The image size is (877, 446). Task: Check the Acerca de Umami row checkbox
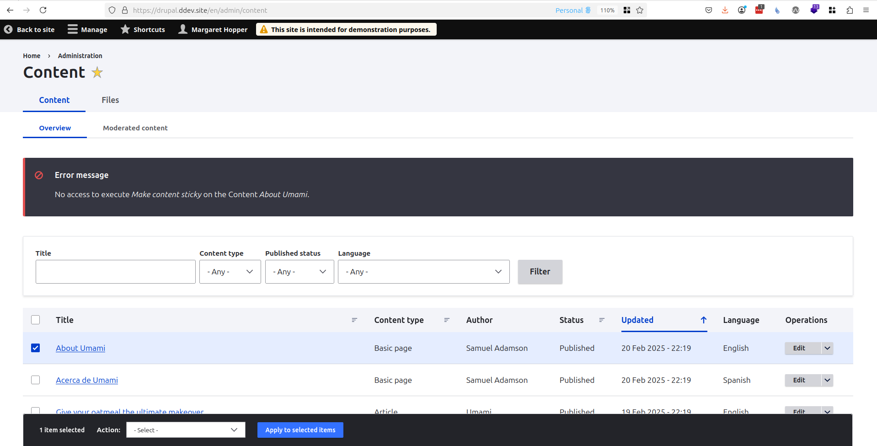point(36,380)
